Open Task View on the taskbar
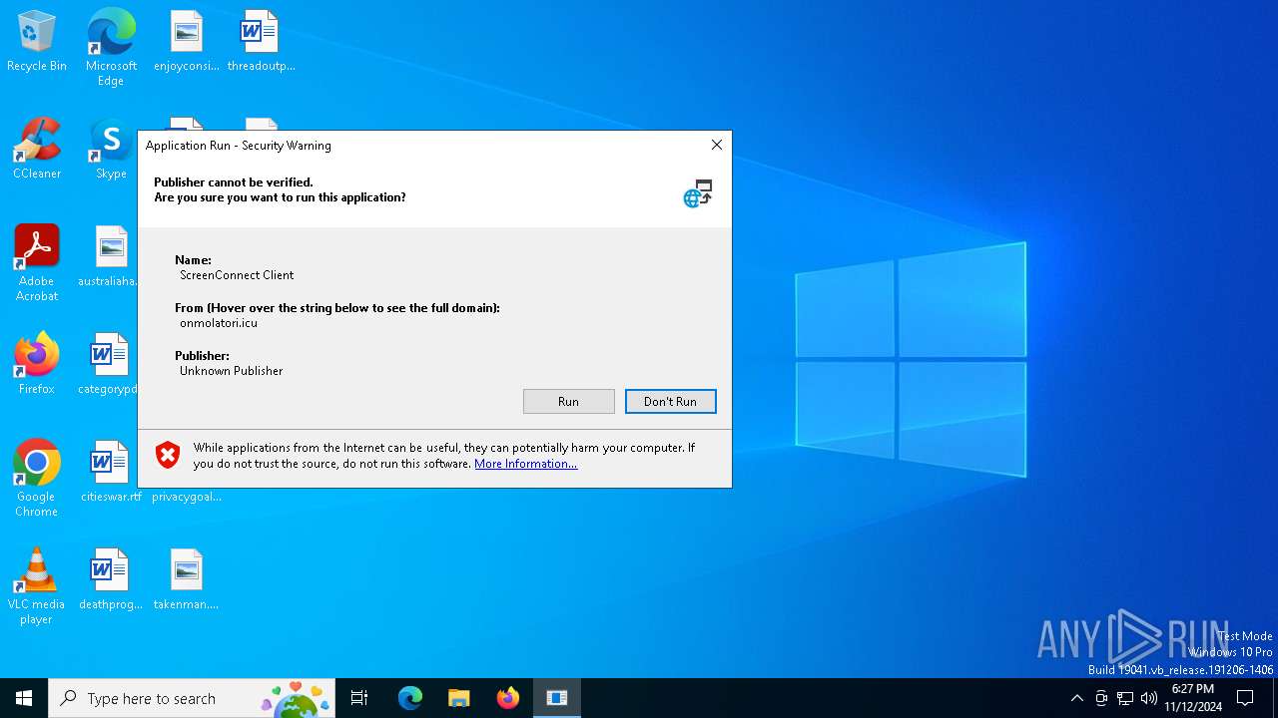This screenshot has height=718, width=1278. click(x=359, y=698)
